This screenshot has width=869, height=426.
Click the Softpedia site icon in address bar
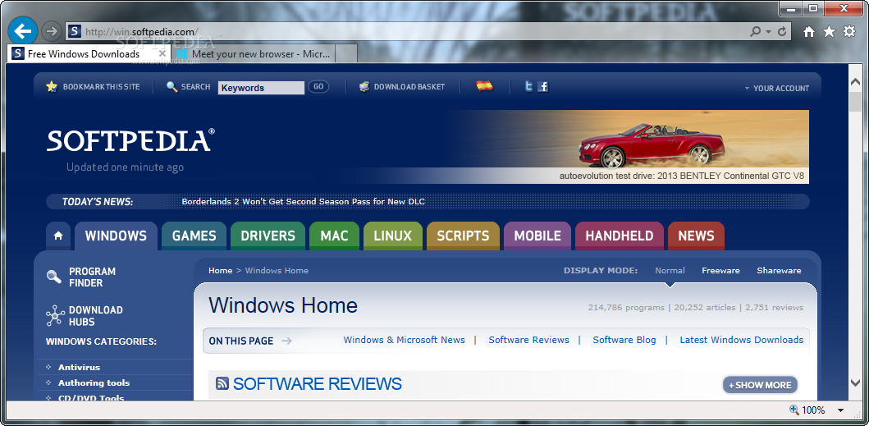click(x=75, y=32)
